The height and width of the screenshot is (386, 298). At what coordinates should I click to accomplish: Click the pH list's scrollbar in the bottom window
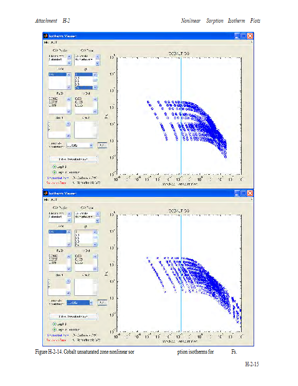click(x=95, y=238)
